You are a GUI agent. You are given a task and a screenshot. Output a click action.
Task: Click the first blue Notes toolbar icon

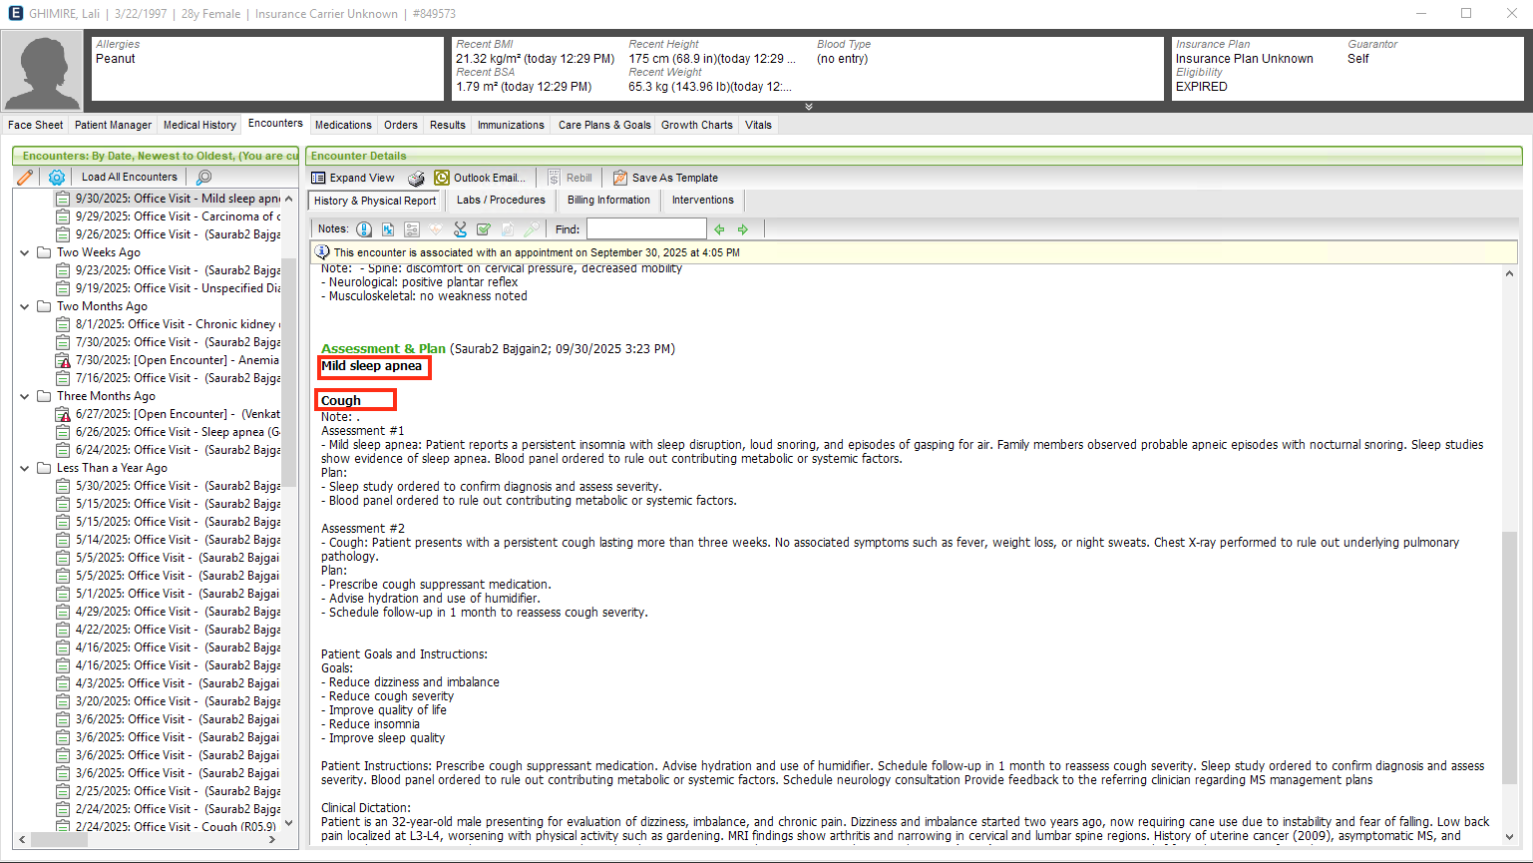point(364,229)
